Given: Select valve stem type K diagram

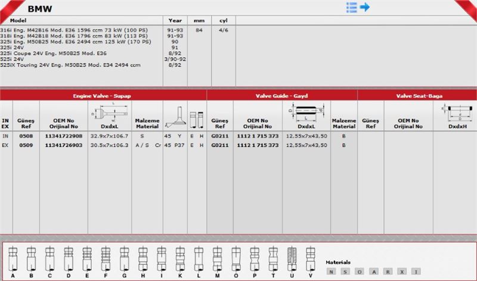Looking at the screenshot, I should 180,259.
